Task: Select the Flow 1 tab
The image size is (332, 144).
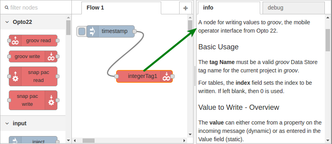Action: 121,8
